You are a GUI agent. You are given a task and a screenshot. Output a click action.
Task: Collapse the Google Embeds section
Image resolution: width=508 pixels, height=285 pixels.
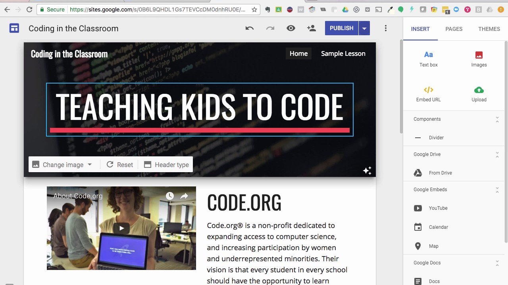(497, 190)
